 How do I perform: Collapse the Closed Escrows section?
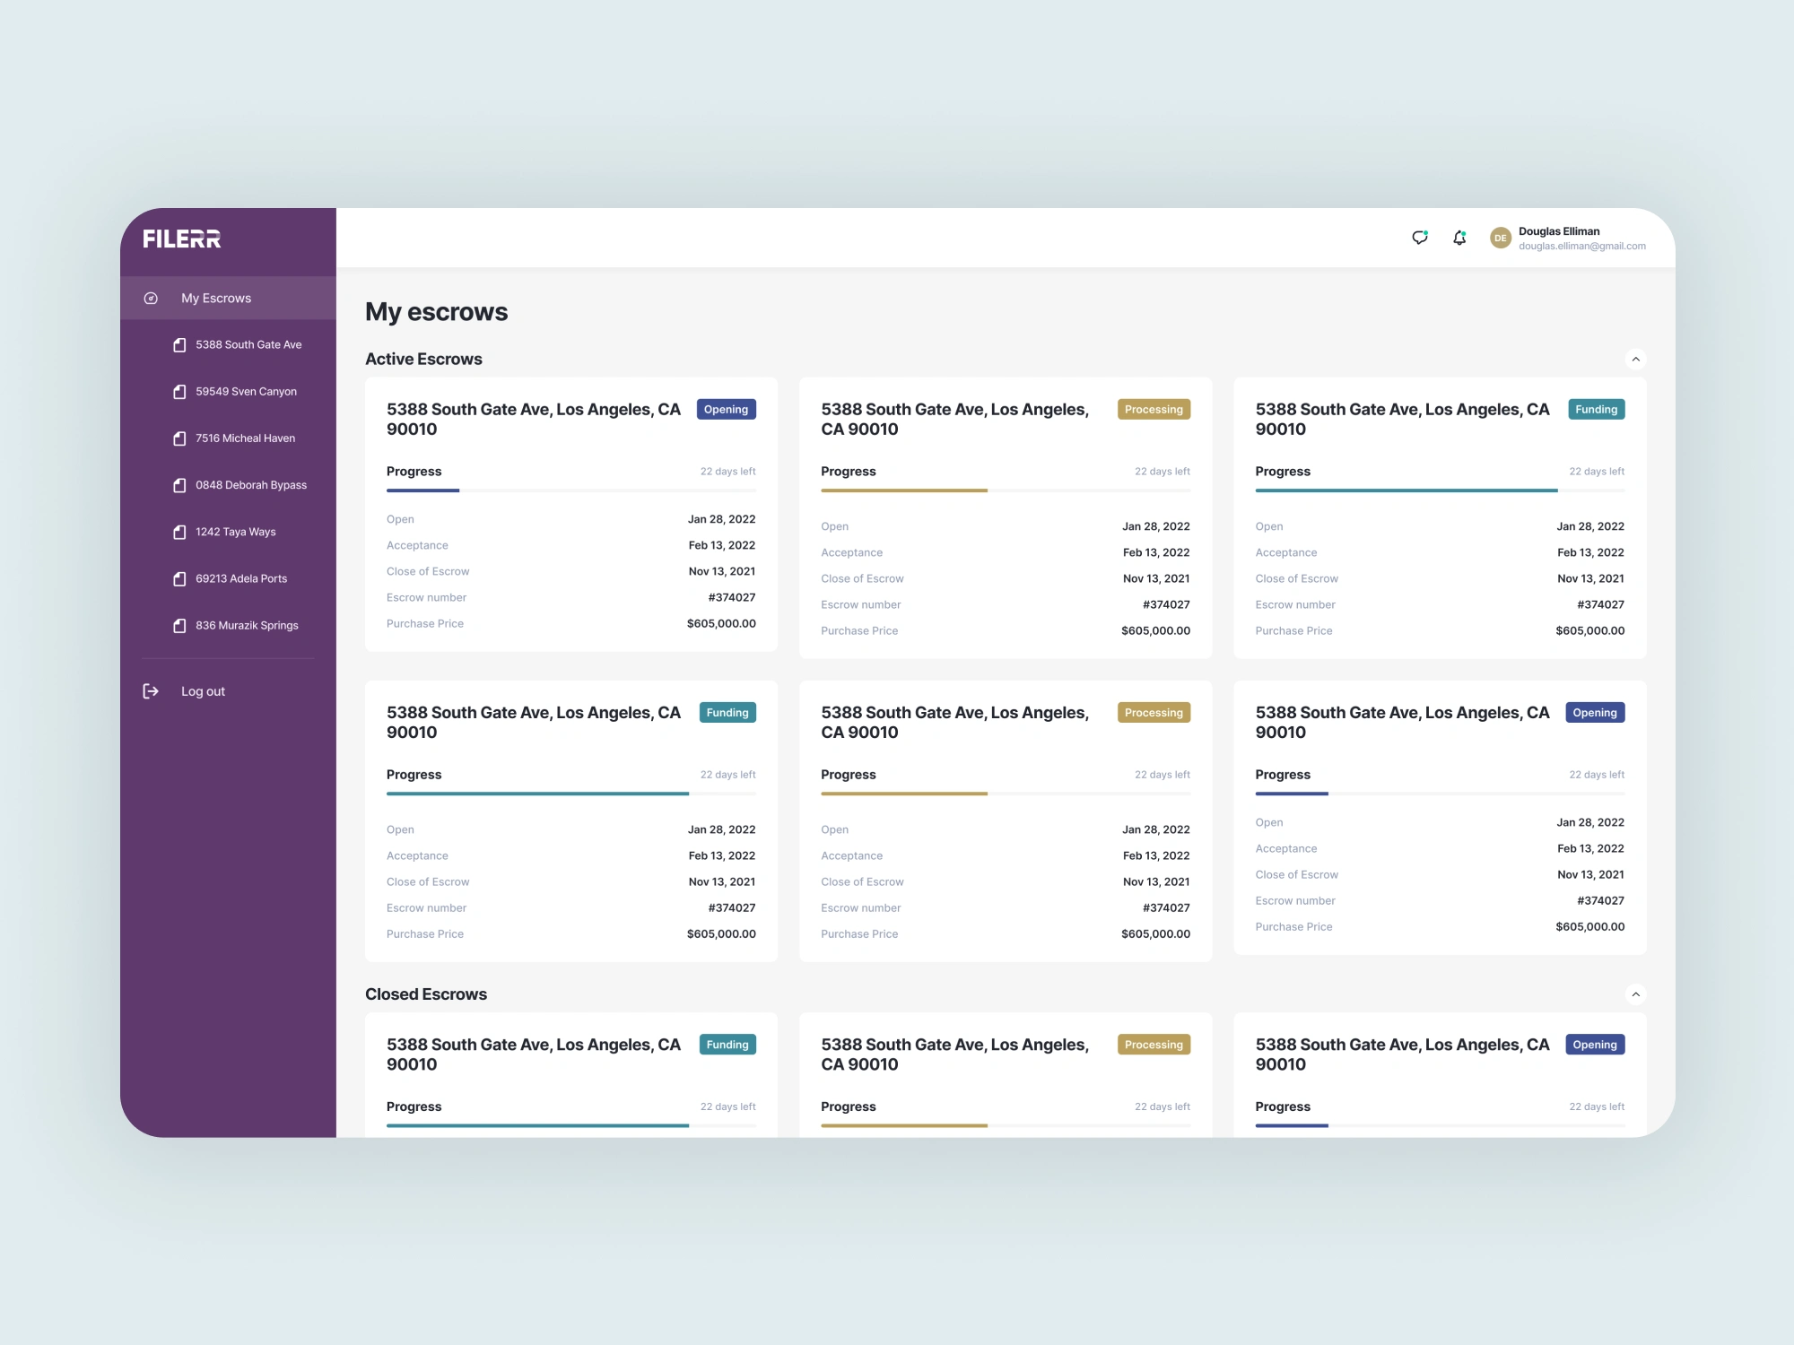tap(1635, 994)
